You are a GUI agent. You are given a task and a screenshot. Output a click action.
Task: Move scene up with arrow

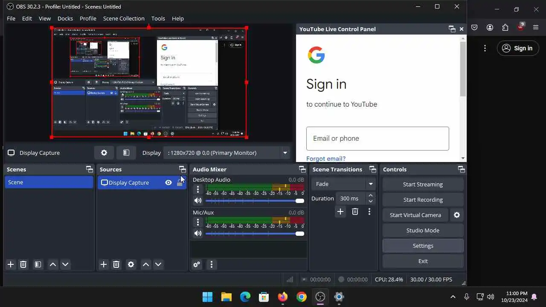(x=53, y=264)
